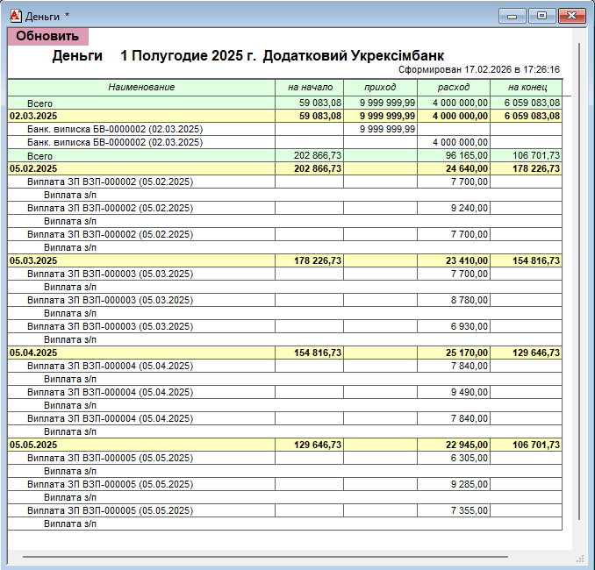
Task: Click the 'на конец' column header
Action: (527, 87)
